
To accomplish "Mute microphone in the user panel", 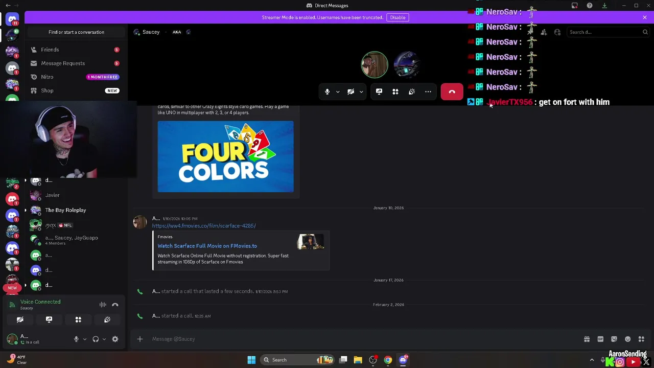I will 76,339.
